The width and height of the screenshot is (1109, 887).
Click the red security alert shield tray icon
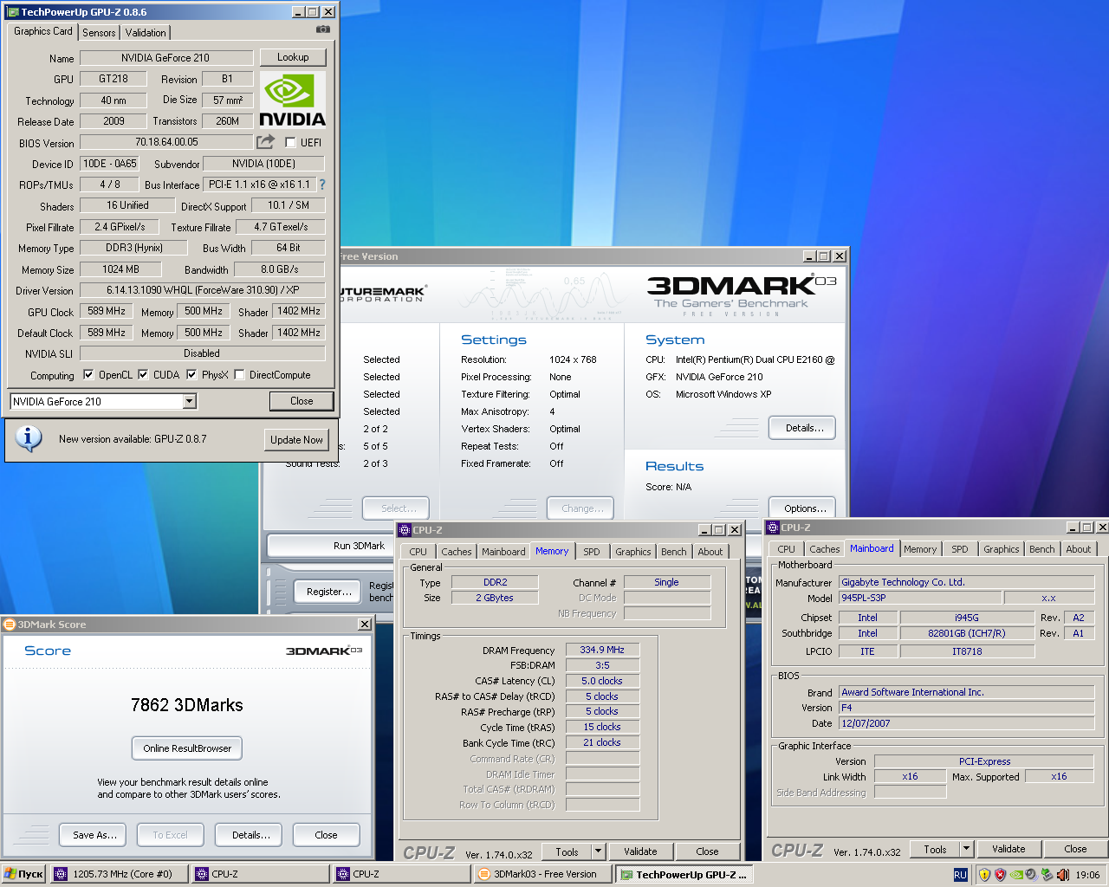coord(1000,875)
